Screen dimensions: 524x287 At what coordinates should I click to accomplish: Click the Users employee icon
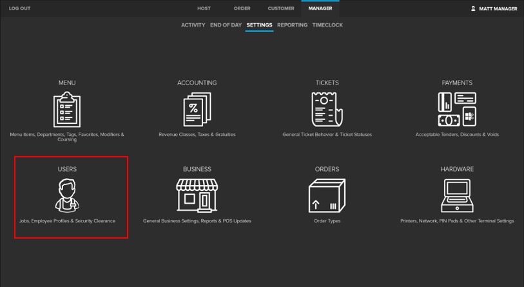point(67,195)
